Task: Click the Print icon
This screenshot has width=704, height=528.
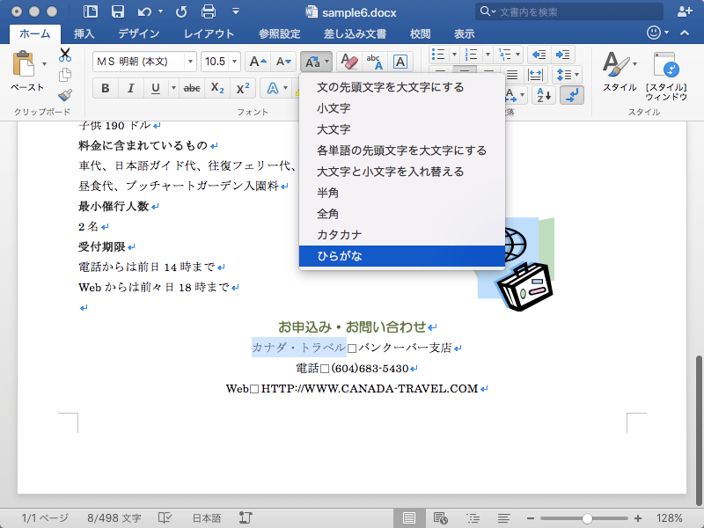Action: coord(209,11)
